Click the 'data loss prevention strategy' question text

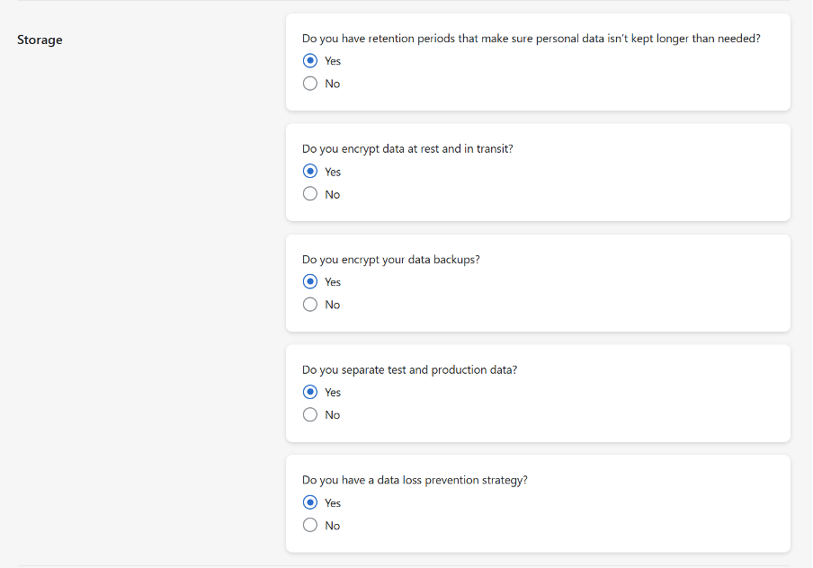(x=415, y=480)
